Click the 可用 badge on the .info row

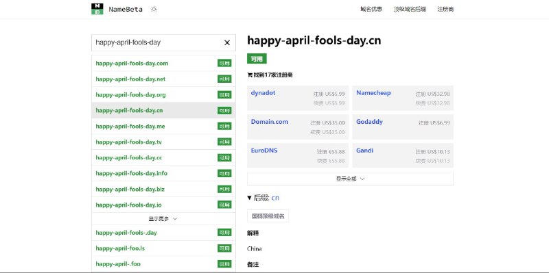pyautogui.click(x=224, y=173)
